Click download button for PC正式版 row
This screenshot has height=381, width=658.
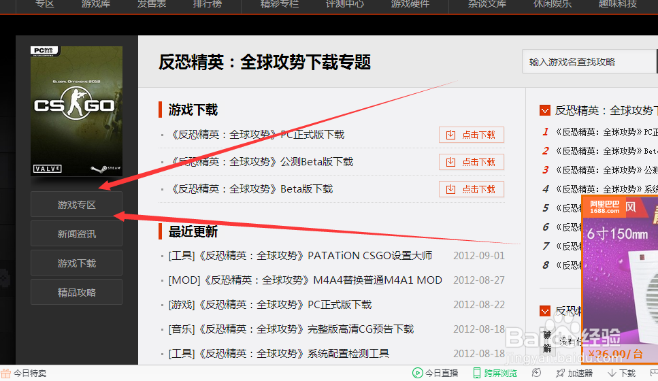tap(472, 135)
